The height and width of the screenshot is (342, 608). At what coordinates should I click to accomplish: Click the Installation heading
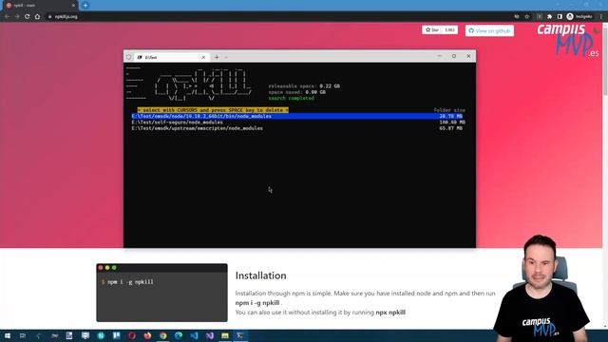[260, 275]
